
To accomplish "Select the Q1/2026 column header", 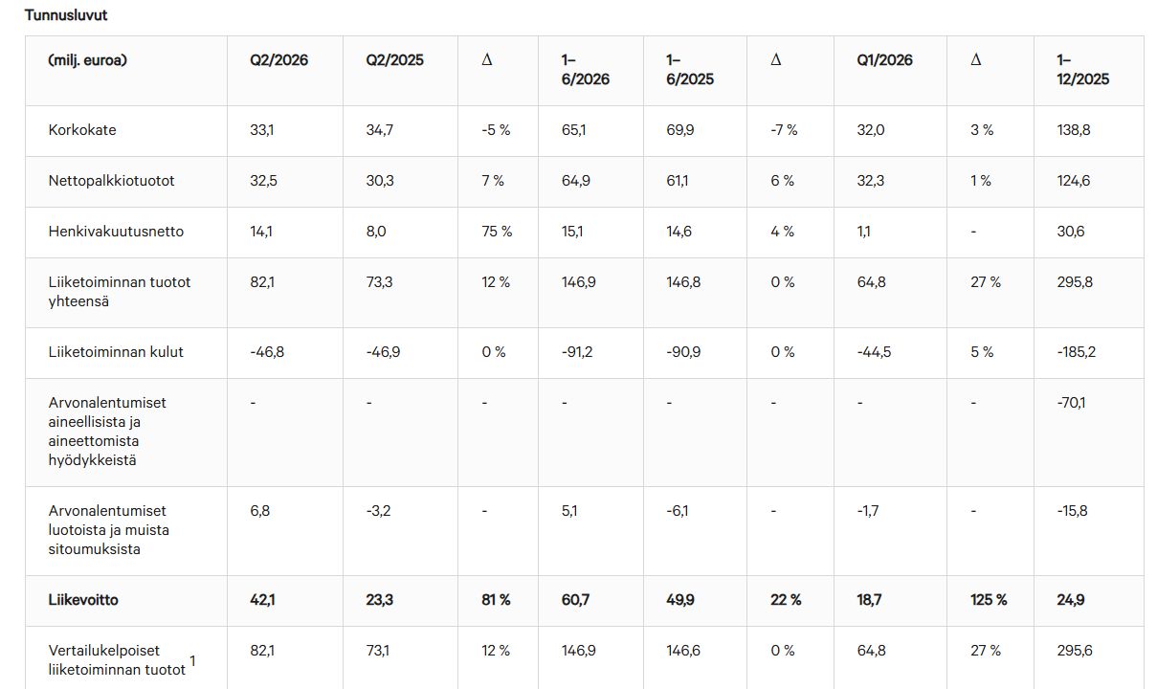I will 885,59.
